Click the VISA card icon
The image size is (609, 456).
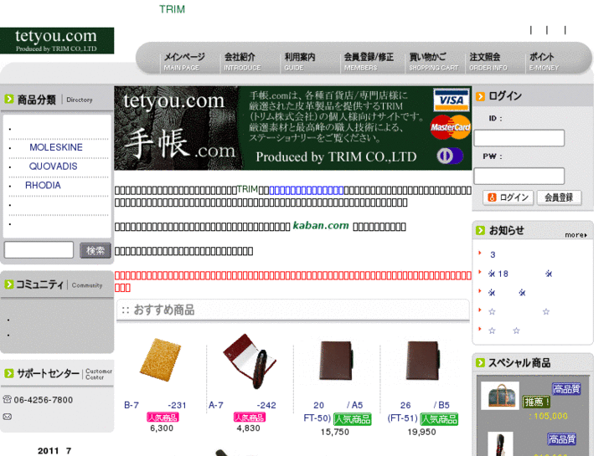pos(451,100)
